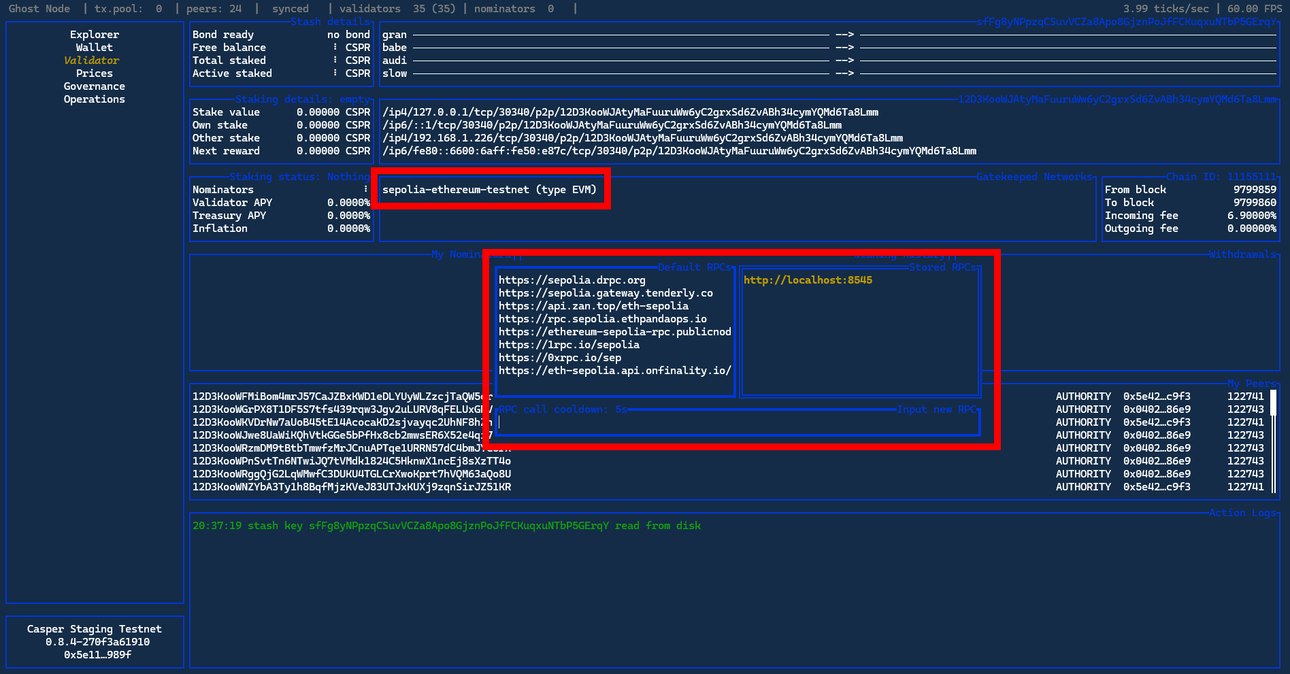Open the Governance section
Viewport: 1290px width, 674px height.
[x=94, y=86]
